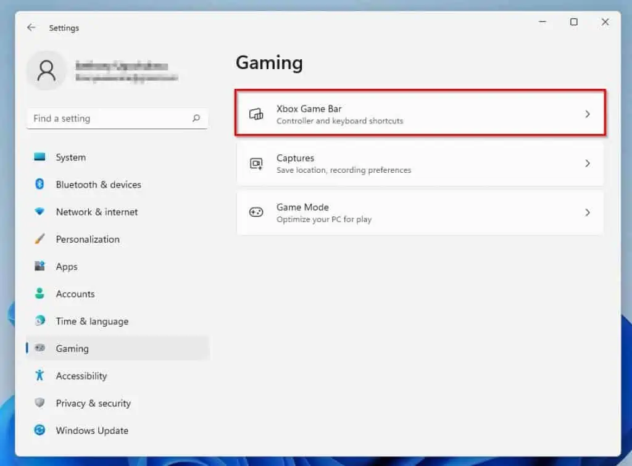This screenshot has width=632, height=466.
Task: Open Windows Update settings page label
Action: pos(92,430)
